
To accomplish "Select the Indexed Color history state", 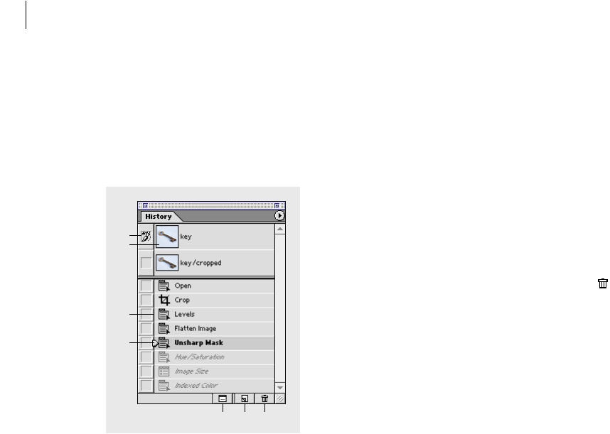I will (x=215, y=386).
